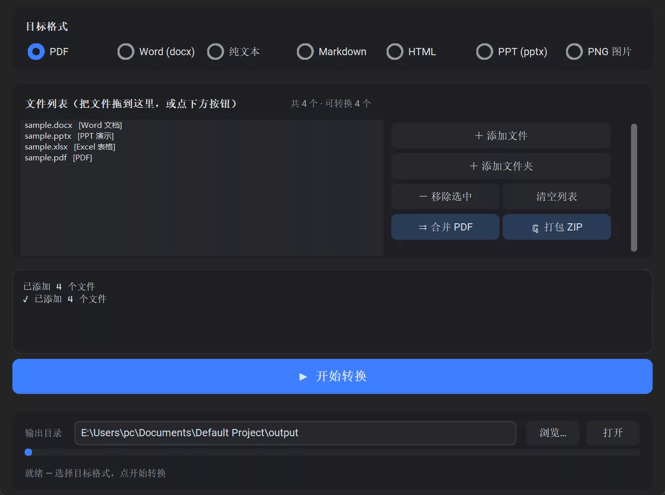665x495 pixels.
Task: Select the 纯文本 format option
Action: coord(234,52)
